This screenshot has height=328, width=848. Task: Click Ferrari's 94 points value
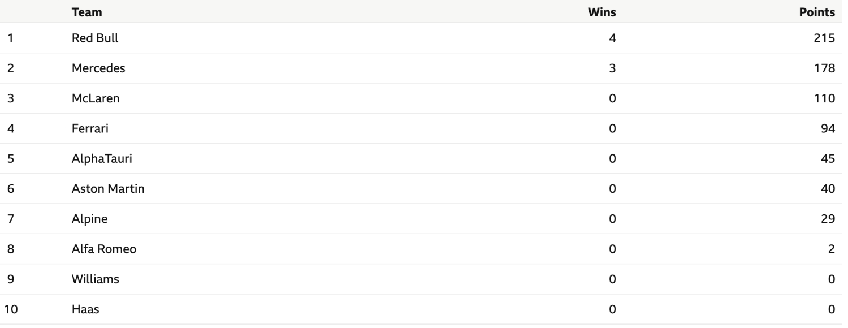[828, 128]
